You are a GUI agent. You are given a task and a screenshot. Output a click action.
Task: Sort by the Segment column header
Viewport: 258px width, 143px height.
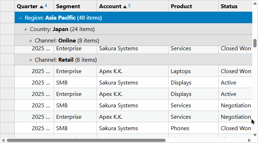75,6
